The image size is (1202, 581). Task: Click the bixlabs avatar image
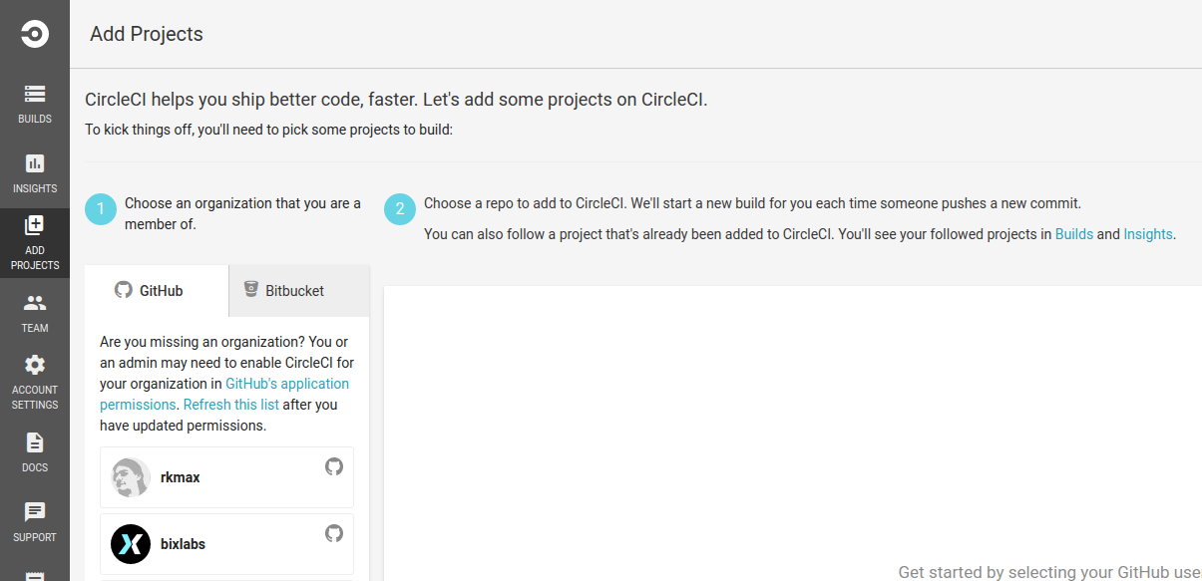[x=130, y=543]
